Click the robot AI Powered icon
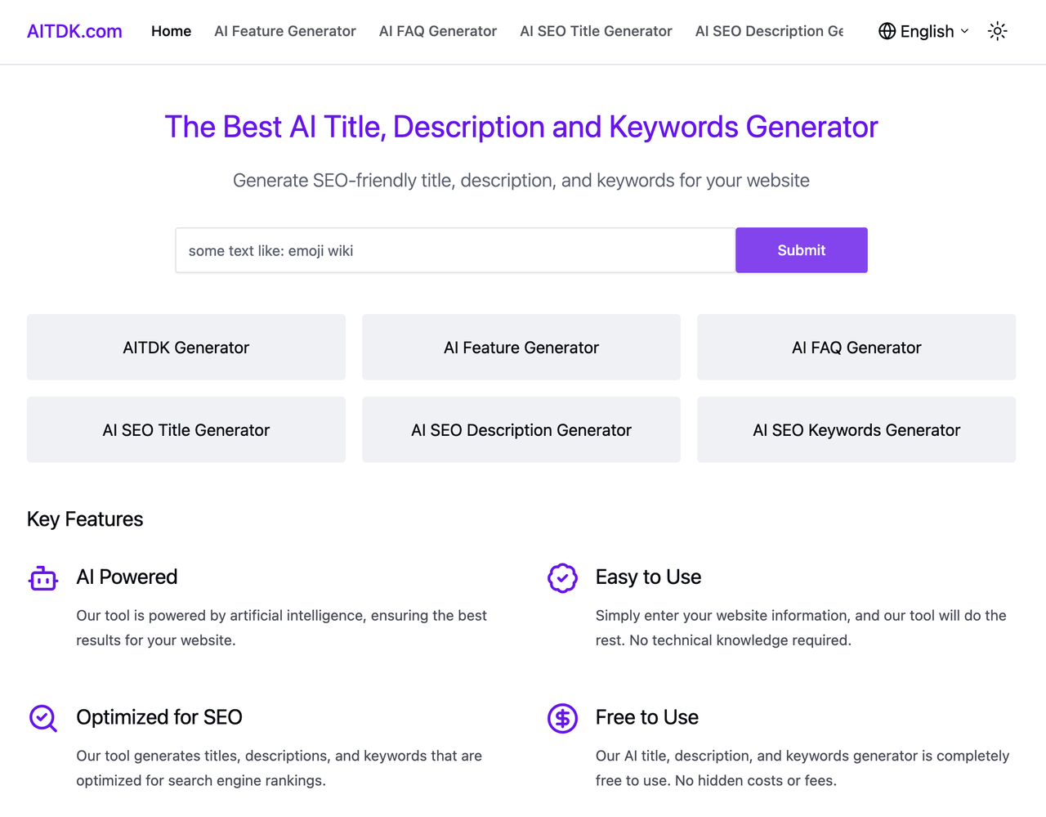 [x=43, y=578]
